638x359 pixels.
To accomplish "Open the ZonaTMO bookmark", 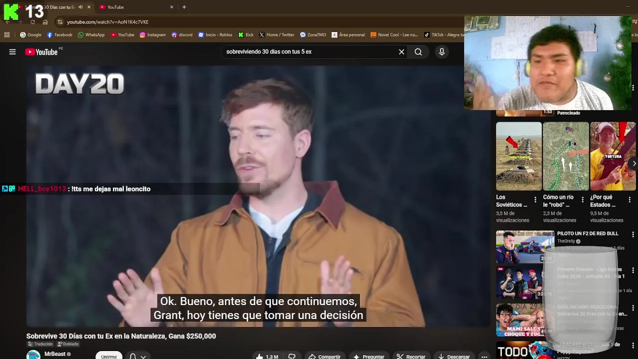I will tap(313, 35).
